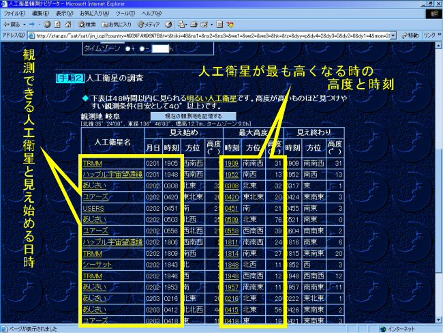Open the messenger icon in the toolbar
The width and height of the screenshot is (443, 333).
point(230,25)
